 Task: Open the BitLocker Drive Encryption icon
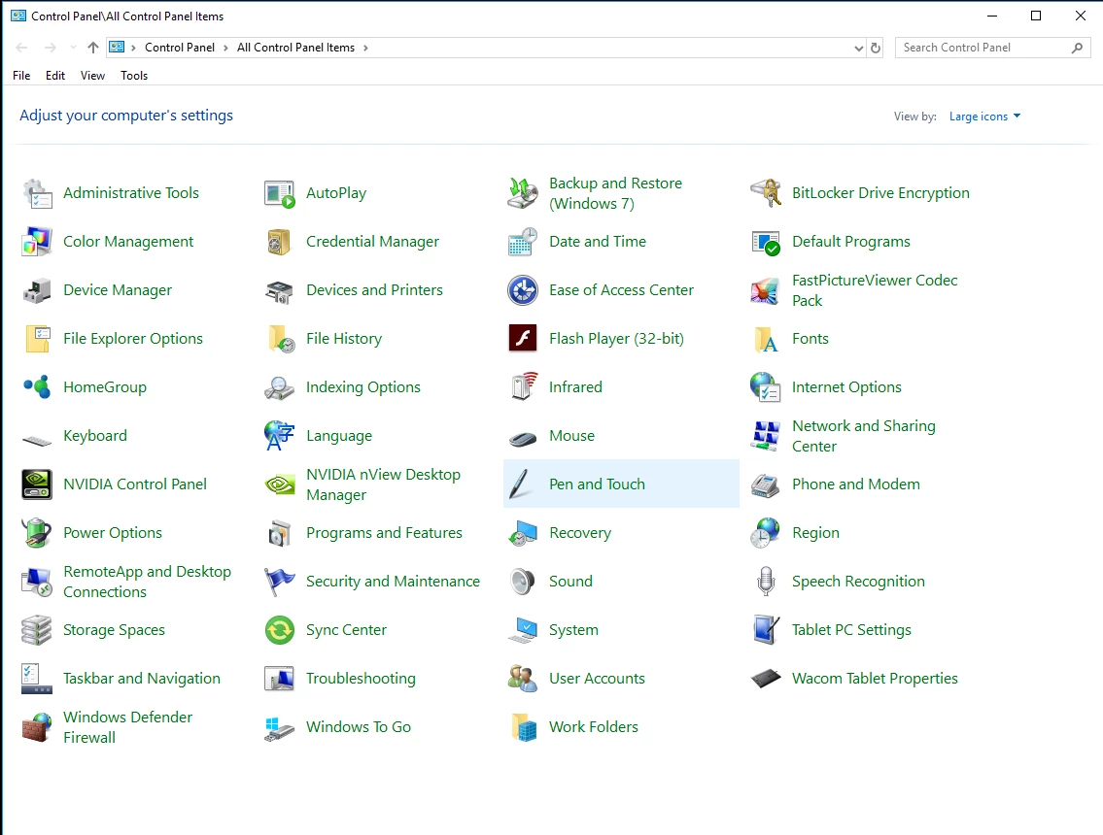point(766,193)
